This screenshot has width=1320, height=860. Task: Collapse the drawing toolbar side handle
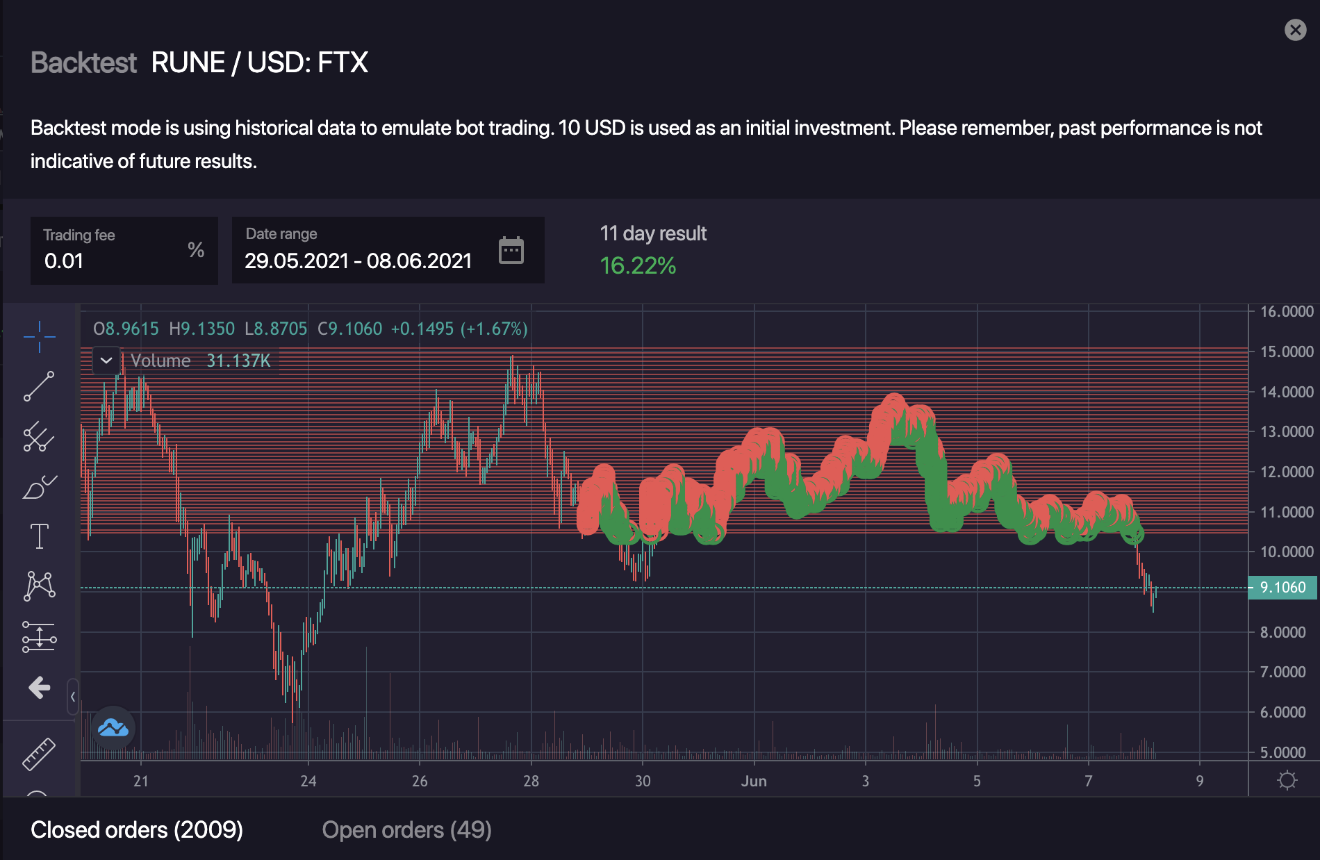coord(72,696)
